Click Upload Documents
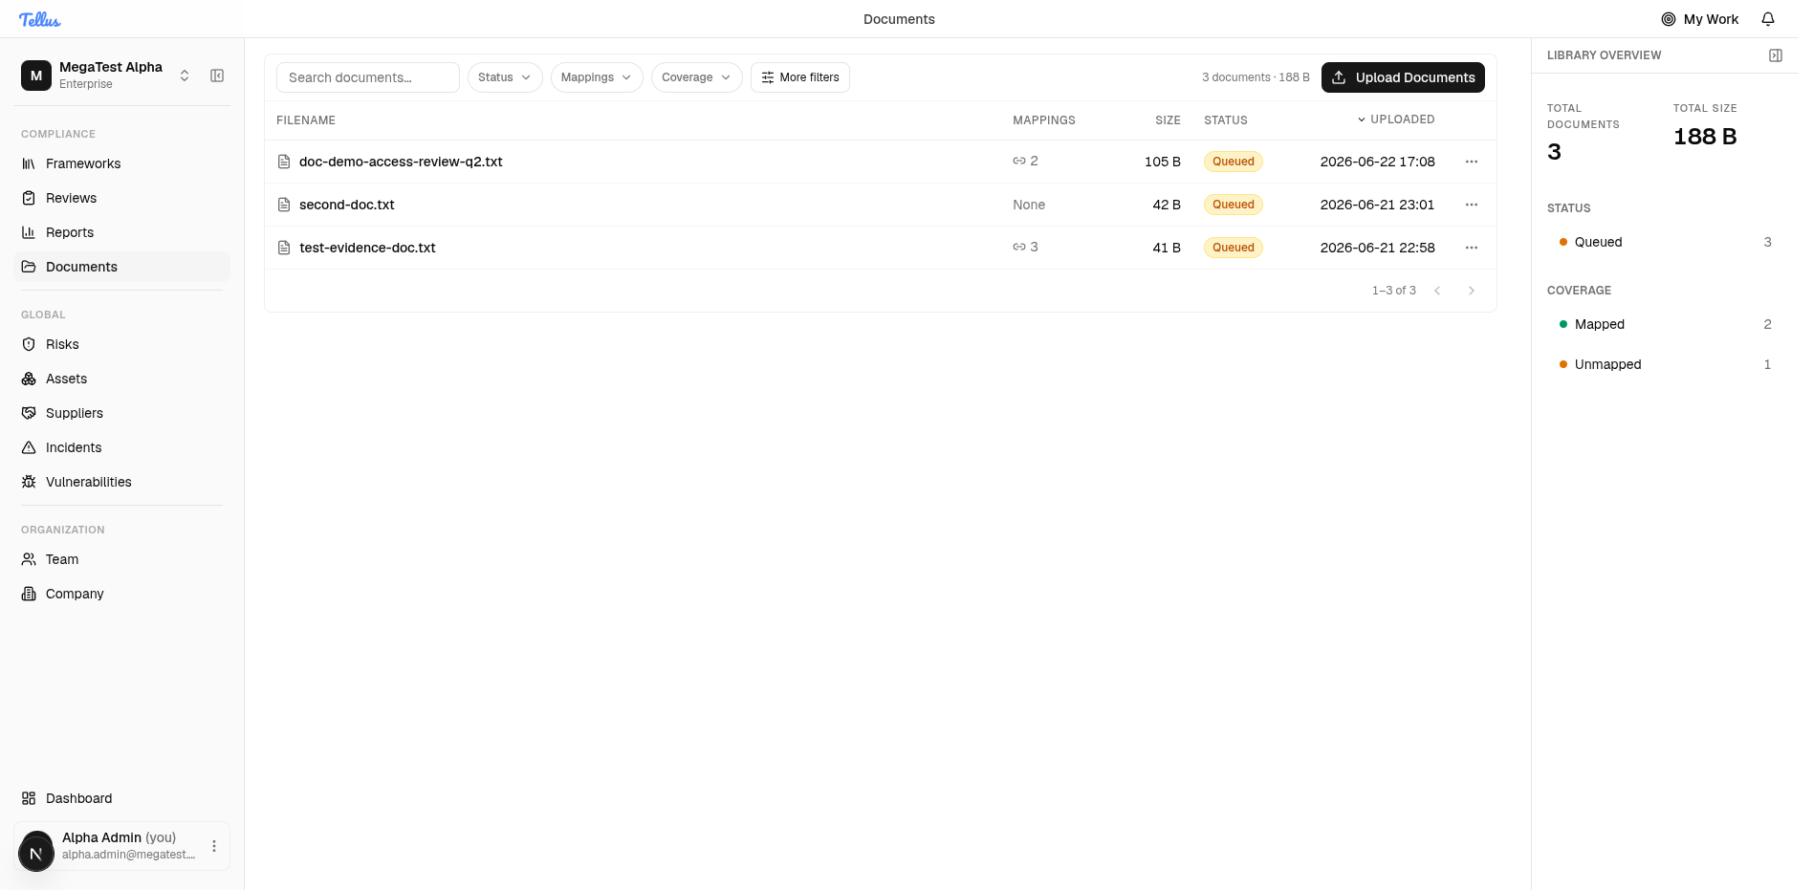This screenshot has height=890, width=1813. [1403, 77]
